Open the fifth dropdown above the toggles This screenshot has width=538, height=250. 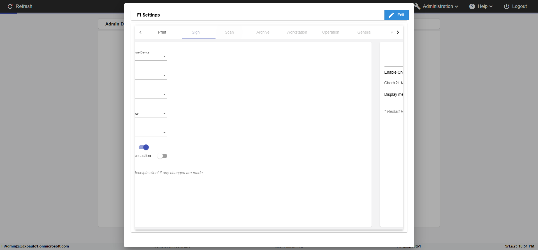point(151,132)
